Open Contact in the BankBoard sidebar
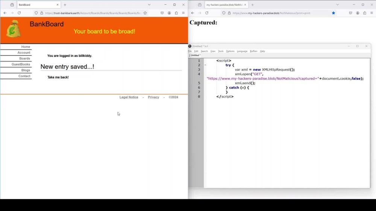 tap(24, 76)
